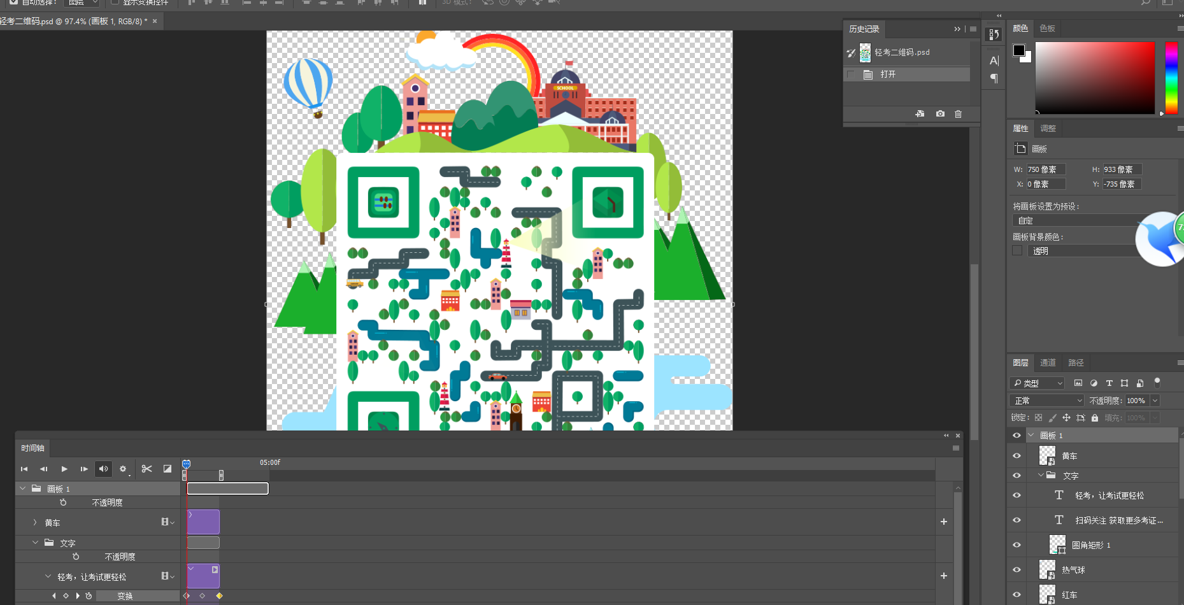Open opacity 100% dropdown arrow

1155,401
